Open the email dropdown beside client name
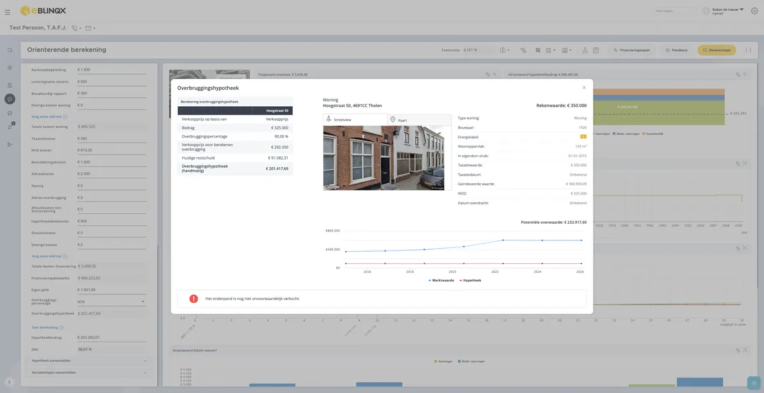Image resolution: width=764 pixels, height=393 pixels. pos(90,28)
